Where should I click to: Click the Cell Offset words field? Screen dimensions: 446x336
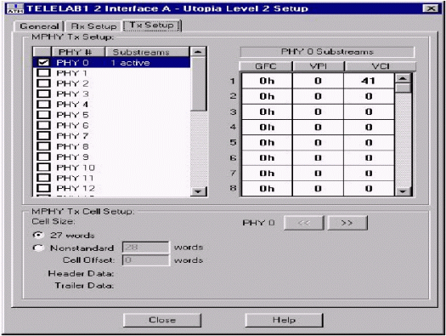146,260
